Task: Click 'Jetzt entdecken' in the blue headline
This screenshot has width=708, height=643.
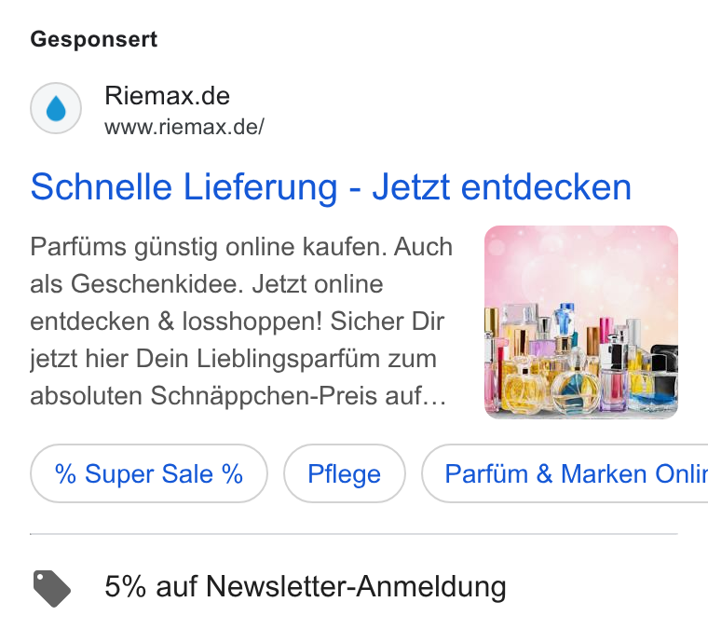Action: coord(501,187)
